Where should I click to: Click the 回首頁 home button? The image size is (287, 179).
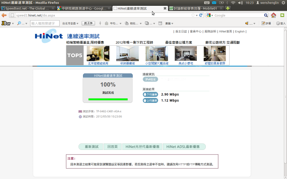[113, 147]
